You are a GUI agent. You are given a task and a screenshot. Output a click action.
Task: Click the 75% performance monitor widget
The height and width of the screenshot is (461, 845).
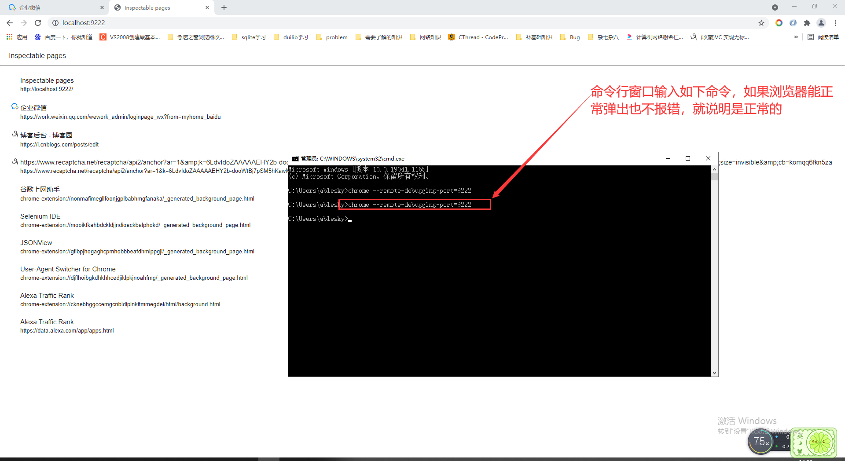pos(760,442)
